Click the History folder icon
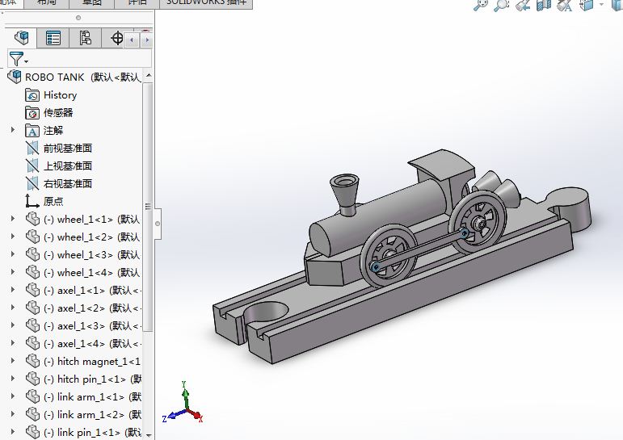 [32, 95]
